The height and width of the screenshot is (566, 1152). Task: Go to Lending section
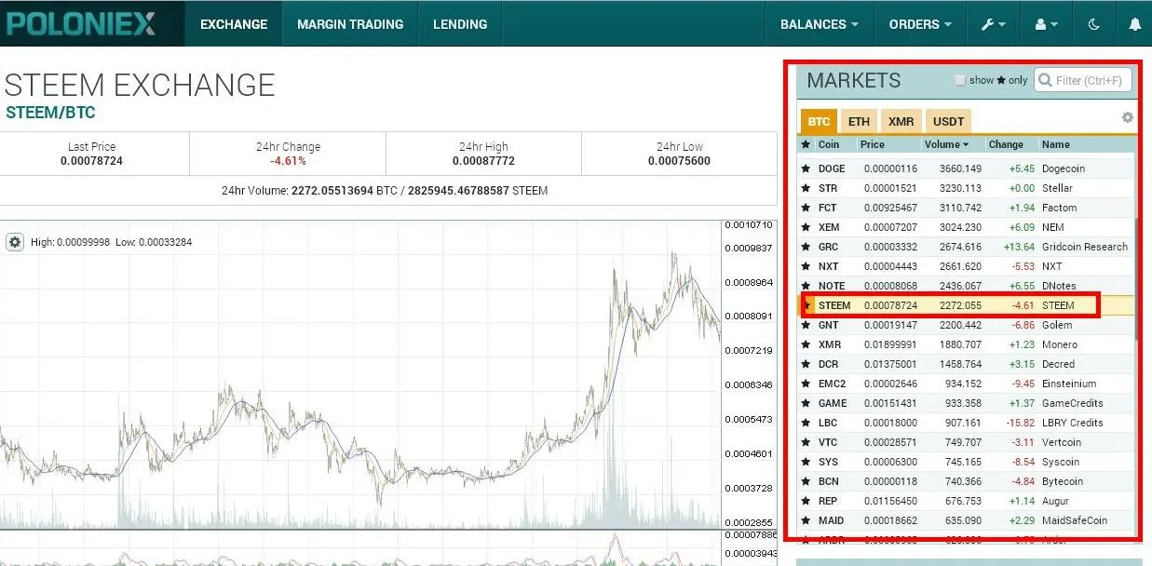click(x=460, y=24)
